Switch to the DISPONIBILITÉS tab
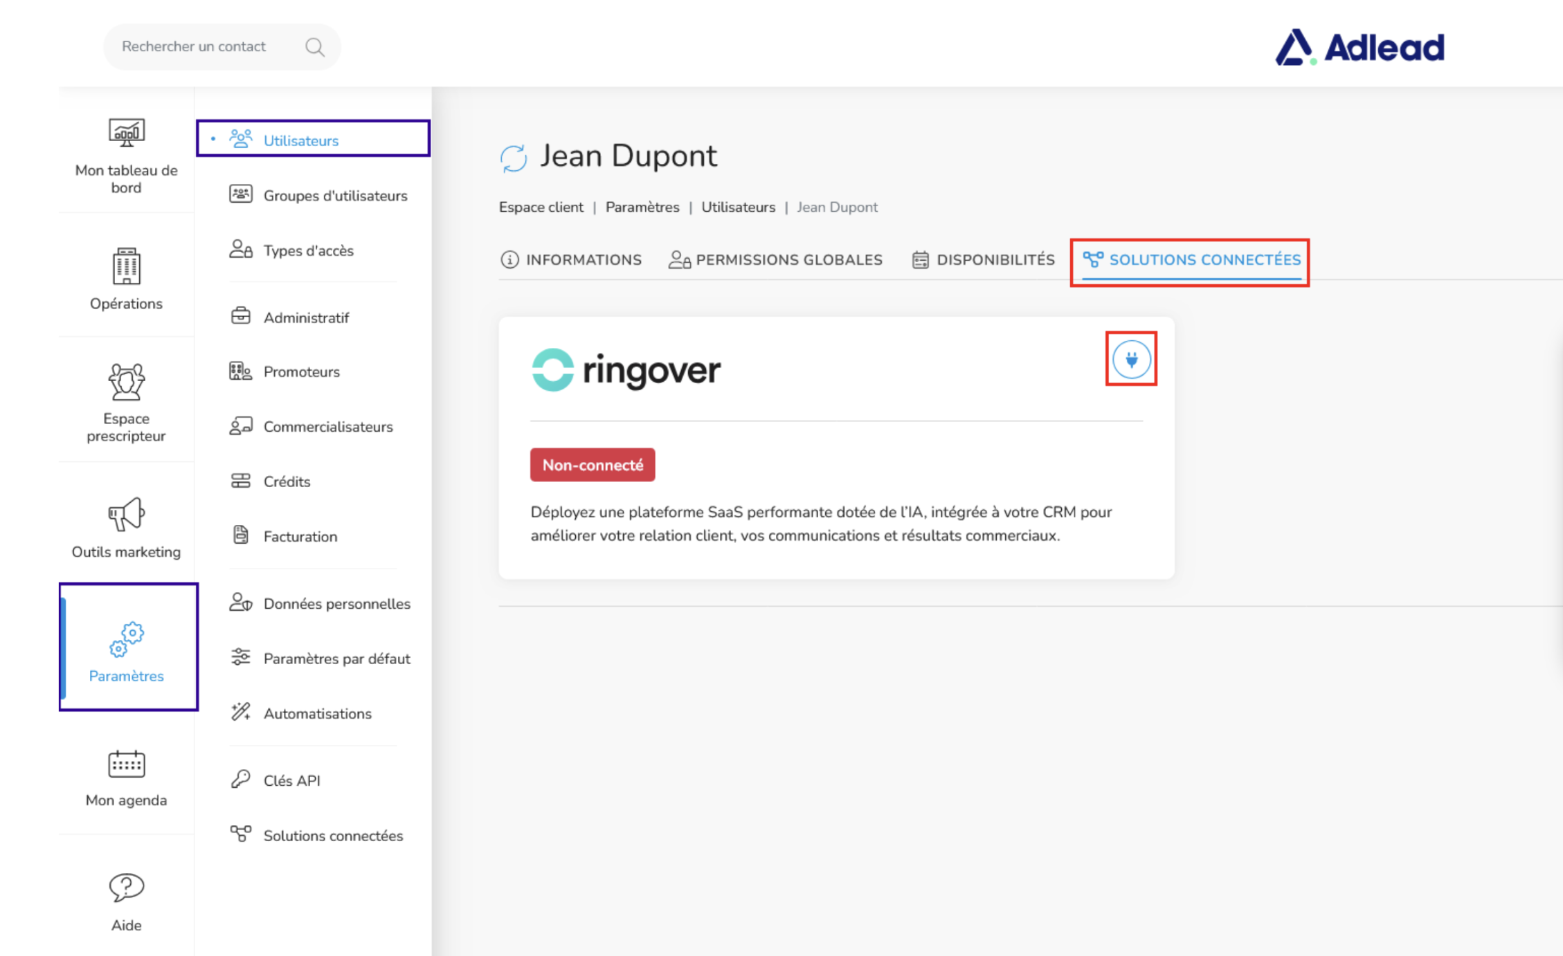 [x=983, y=260]
